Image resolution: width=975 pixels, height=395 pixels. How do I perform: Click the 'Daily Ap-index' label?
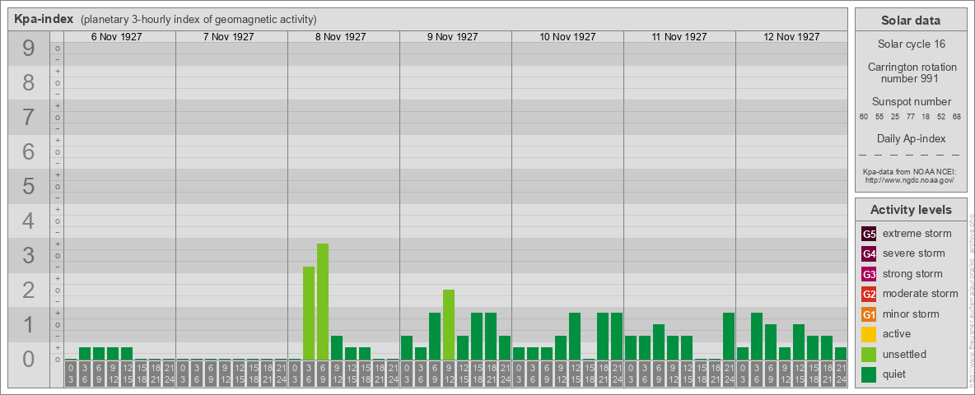click(x=911, y=138)
